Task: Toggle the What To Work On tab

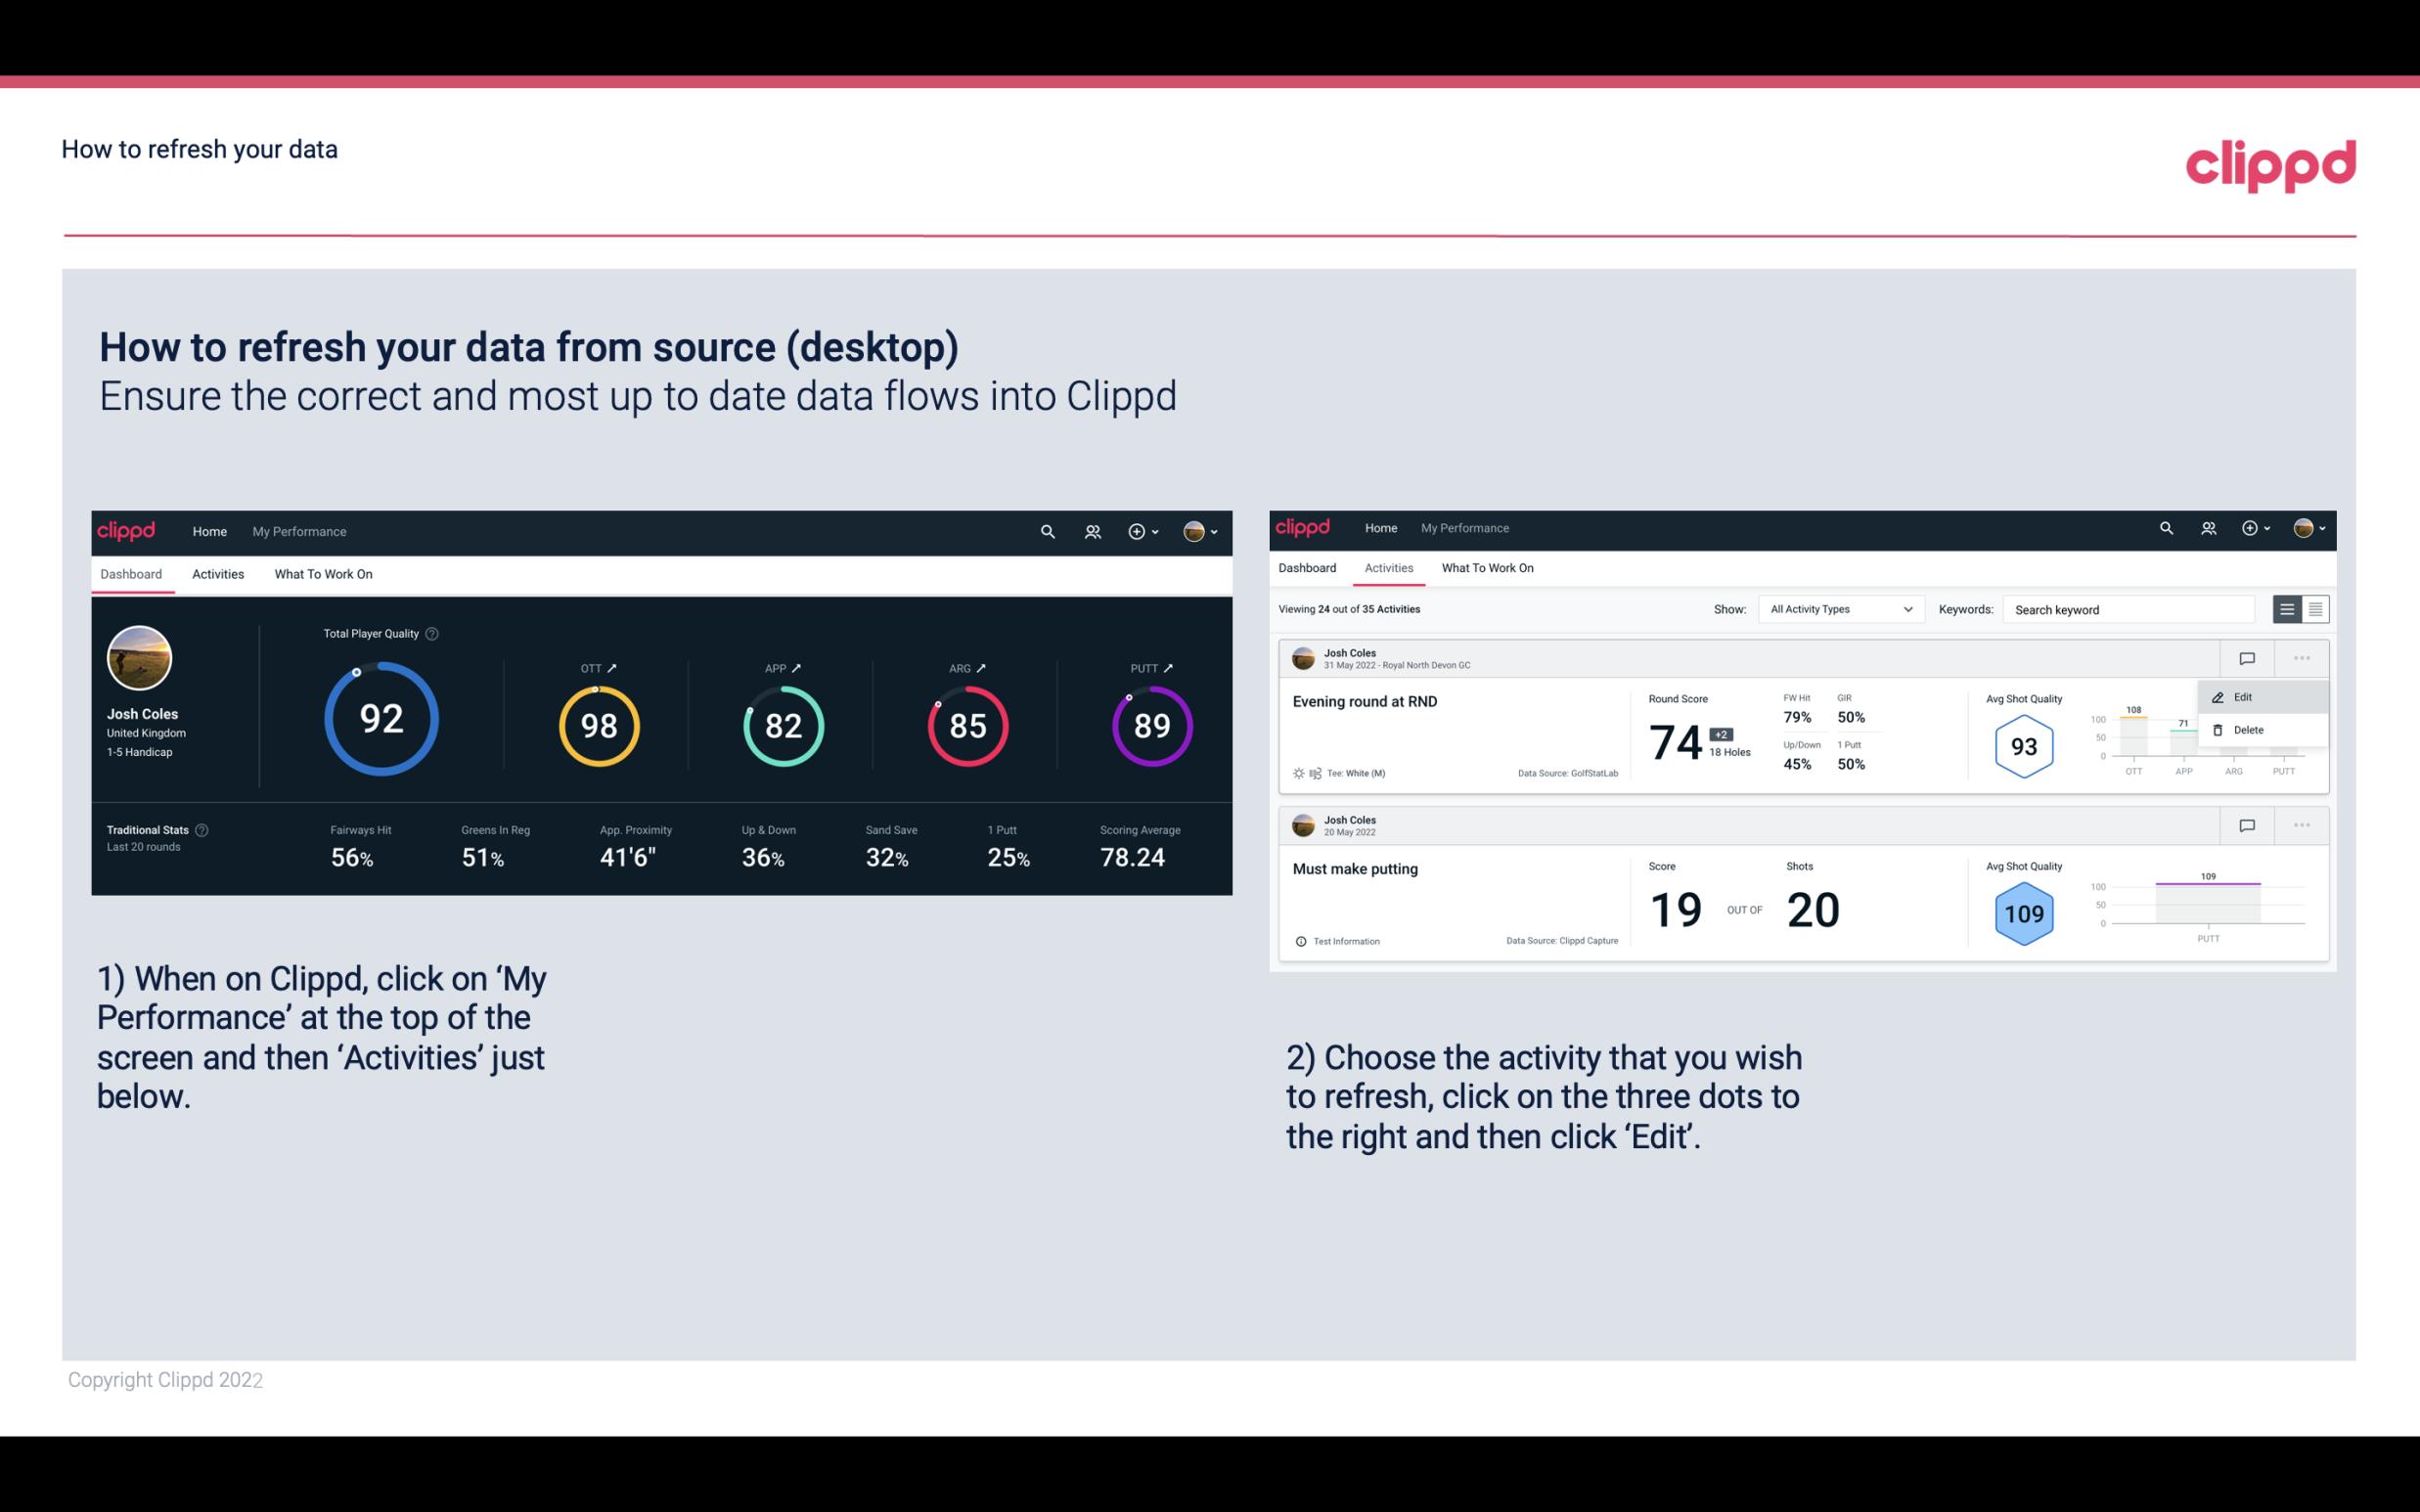Action: click(x=323, y=573)
